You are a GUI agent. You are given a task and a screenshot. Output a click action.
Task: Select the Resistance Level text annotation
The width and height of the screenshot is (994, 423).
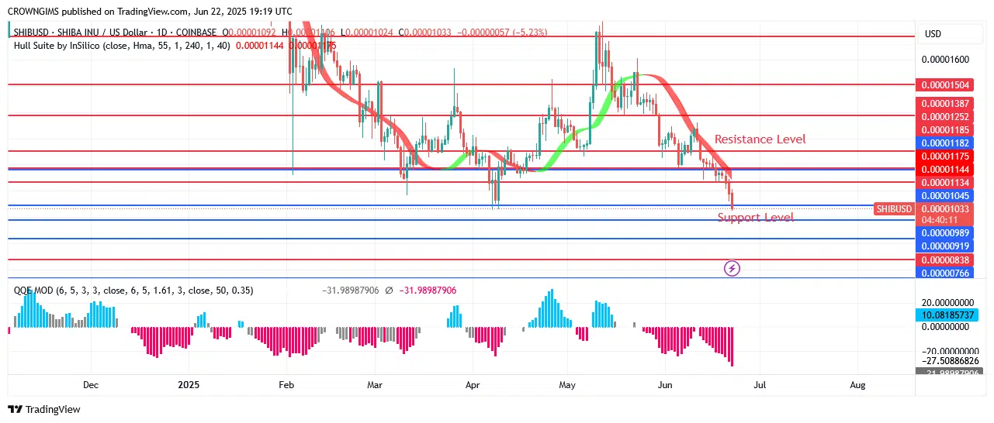click(760, 139)
